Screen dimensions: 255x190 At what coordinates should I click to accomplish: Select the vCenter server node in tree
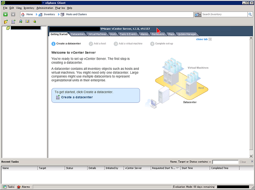[x=24, y=28]
